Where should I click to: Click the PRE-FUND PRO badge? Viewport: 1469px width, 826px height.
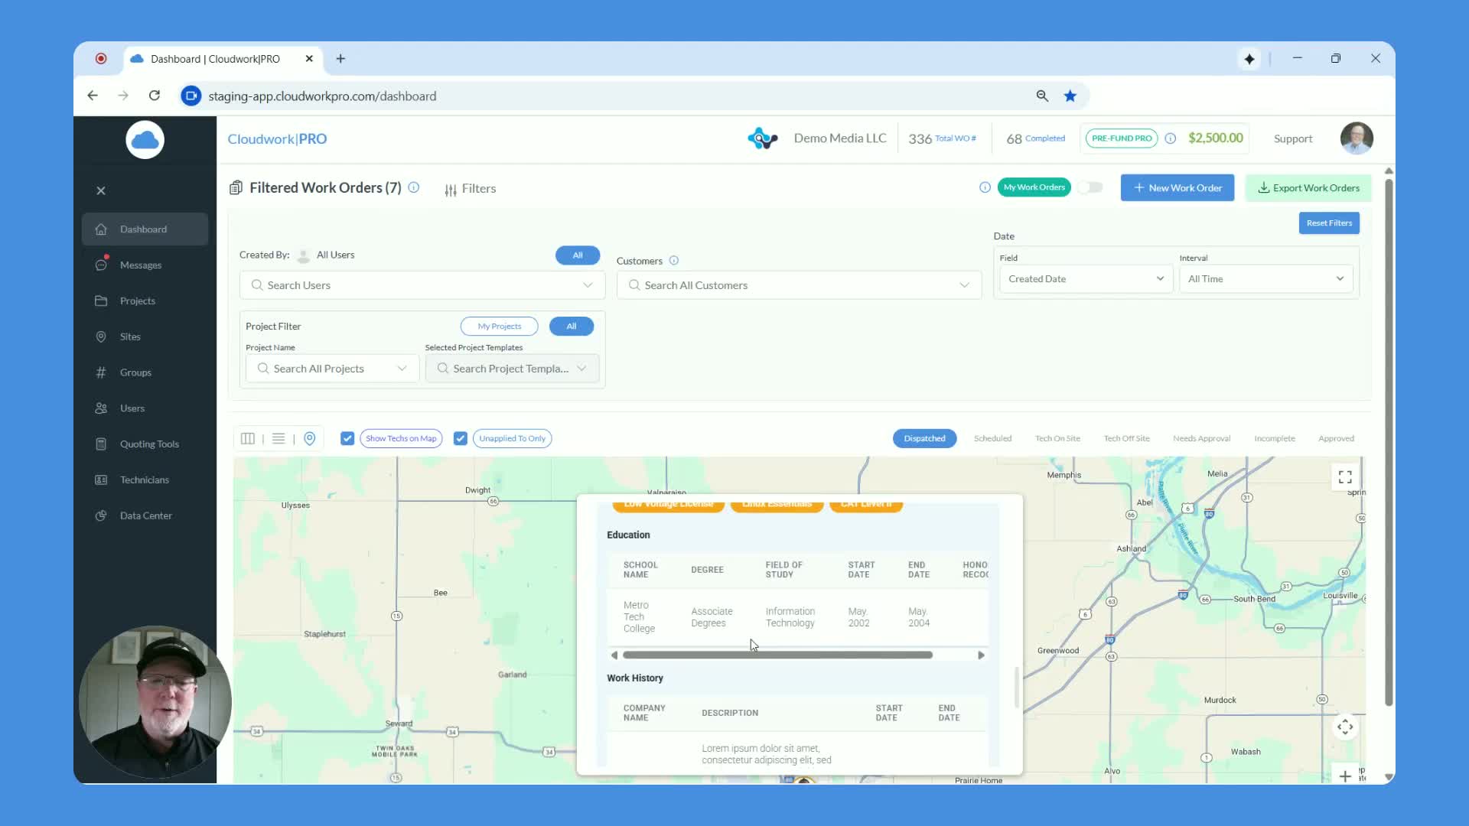(1122, 138)
